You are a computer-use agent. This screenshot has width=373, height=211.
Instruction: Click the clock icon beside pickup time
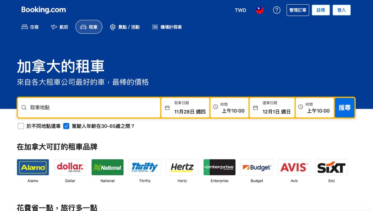(215, 107)
